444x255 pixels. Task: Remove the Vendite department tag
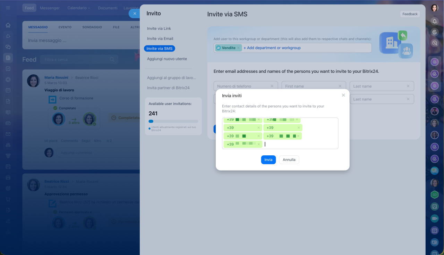click(x=238, y=48)
